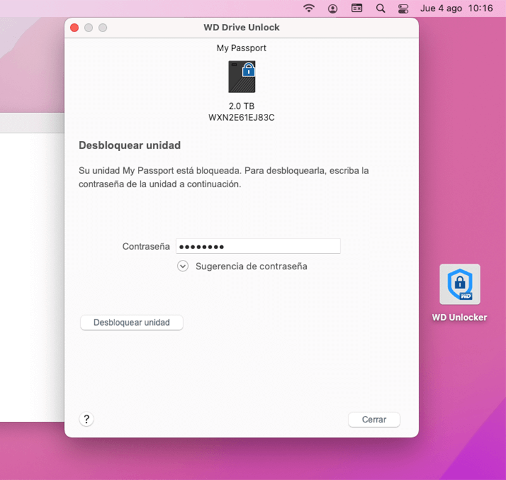
Task: Expand the Sugerencia de contraseña chevron
Action: click(183, 266)
